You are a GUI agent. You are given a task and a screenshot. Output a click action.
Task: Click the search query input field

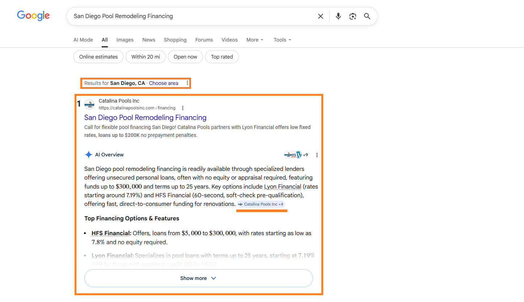point(192,16)
